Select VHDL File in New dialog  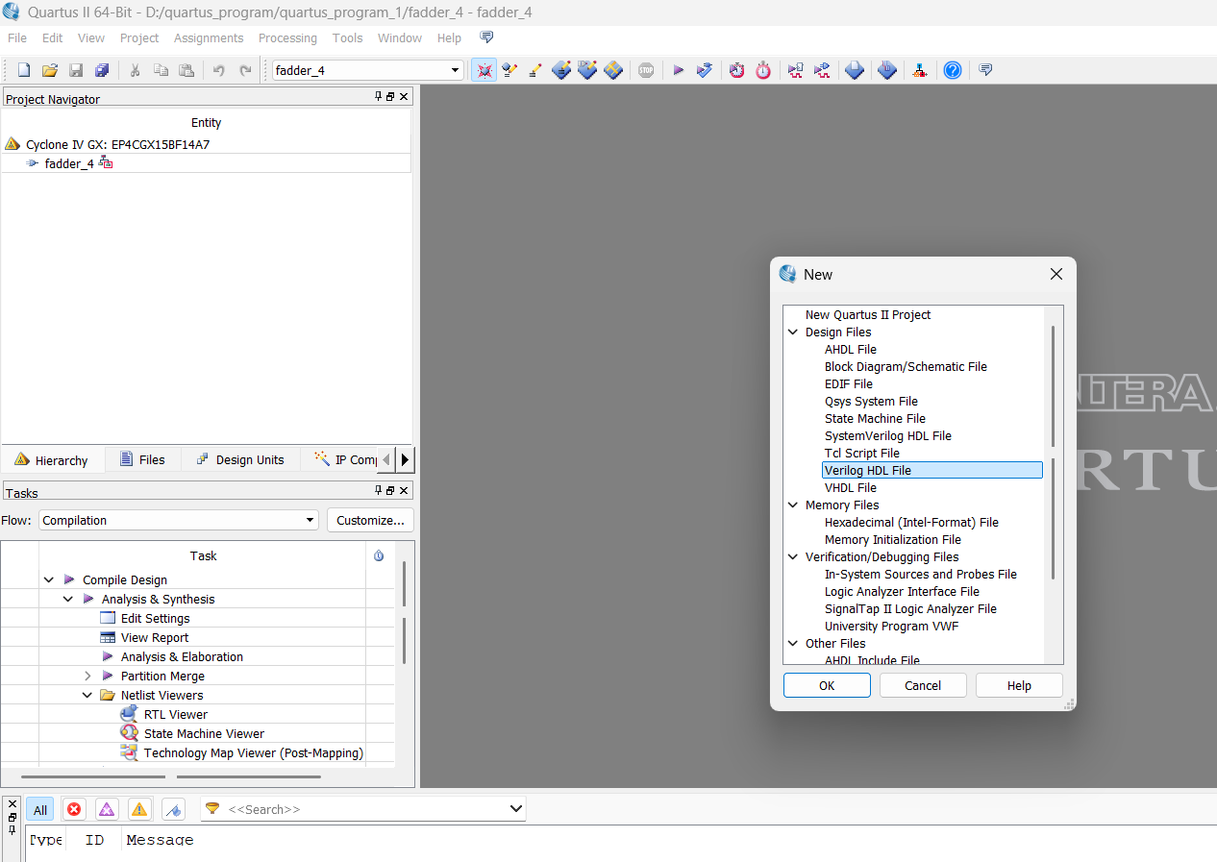point(851,487)
